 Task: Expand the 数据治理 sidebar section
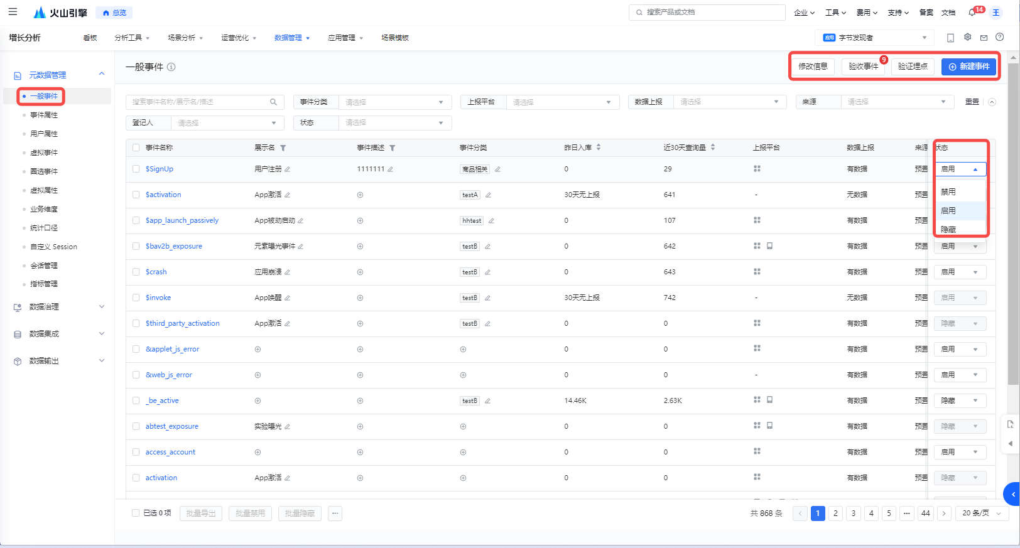[58, 307]
